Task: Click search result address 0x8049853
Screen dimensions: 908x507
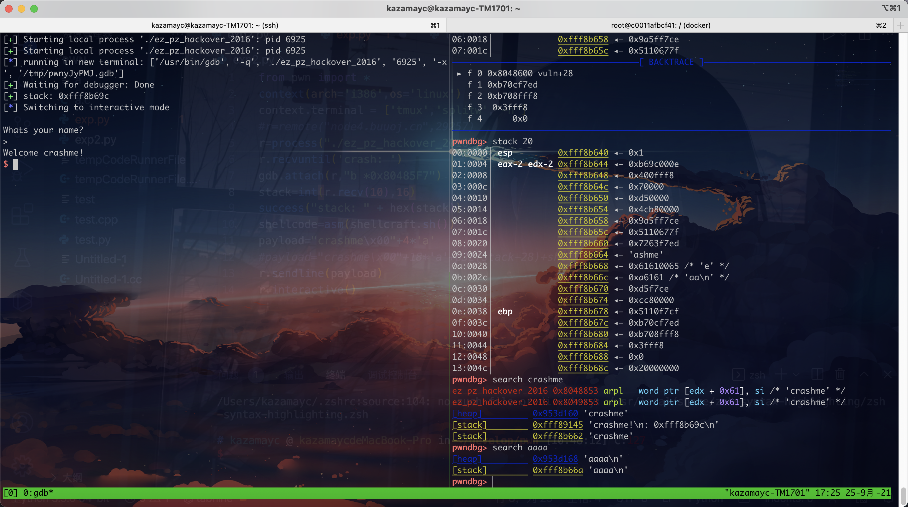Action: (575, 402)
